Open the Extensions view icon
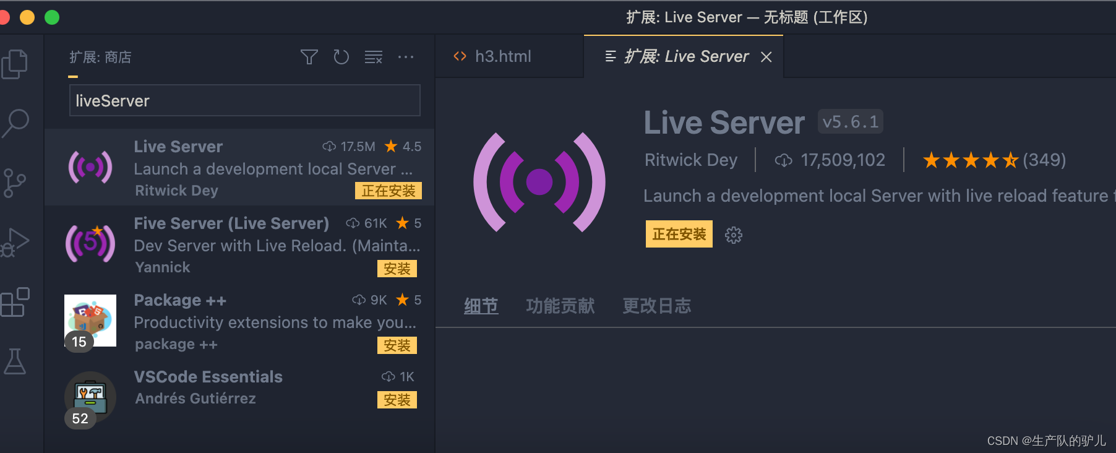1116x453 pixels. tap(15, 302)
